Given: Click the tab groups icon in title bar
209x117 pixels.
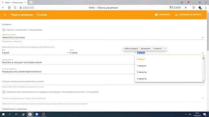Looking at the screenshot, I should click(182, 2).
